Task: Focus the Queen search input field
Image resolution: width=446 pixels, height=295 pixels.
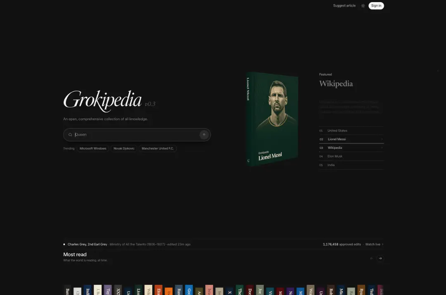Action: 136,135
